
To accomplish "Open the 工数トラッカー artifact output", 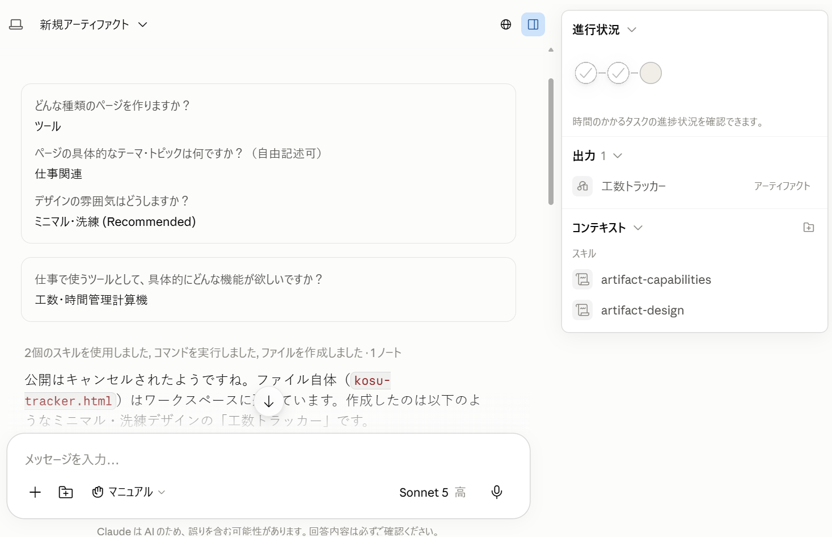I will [694, 186].
